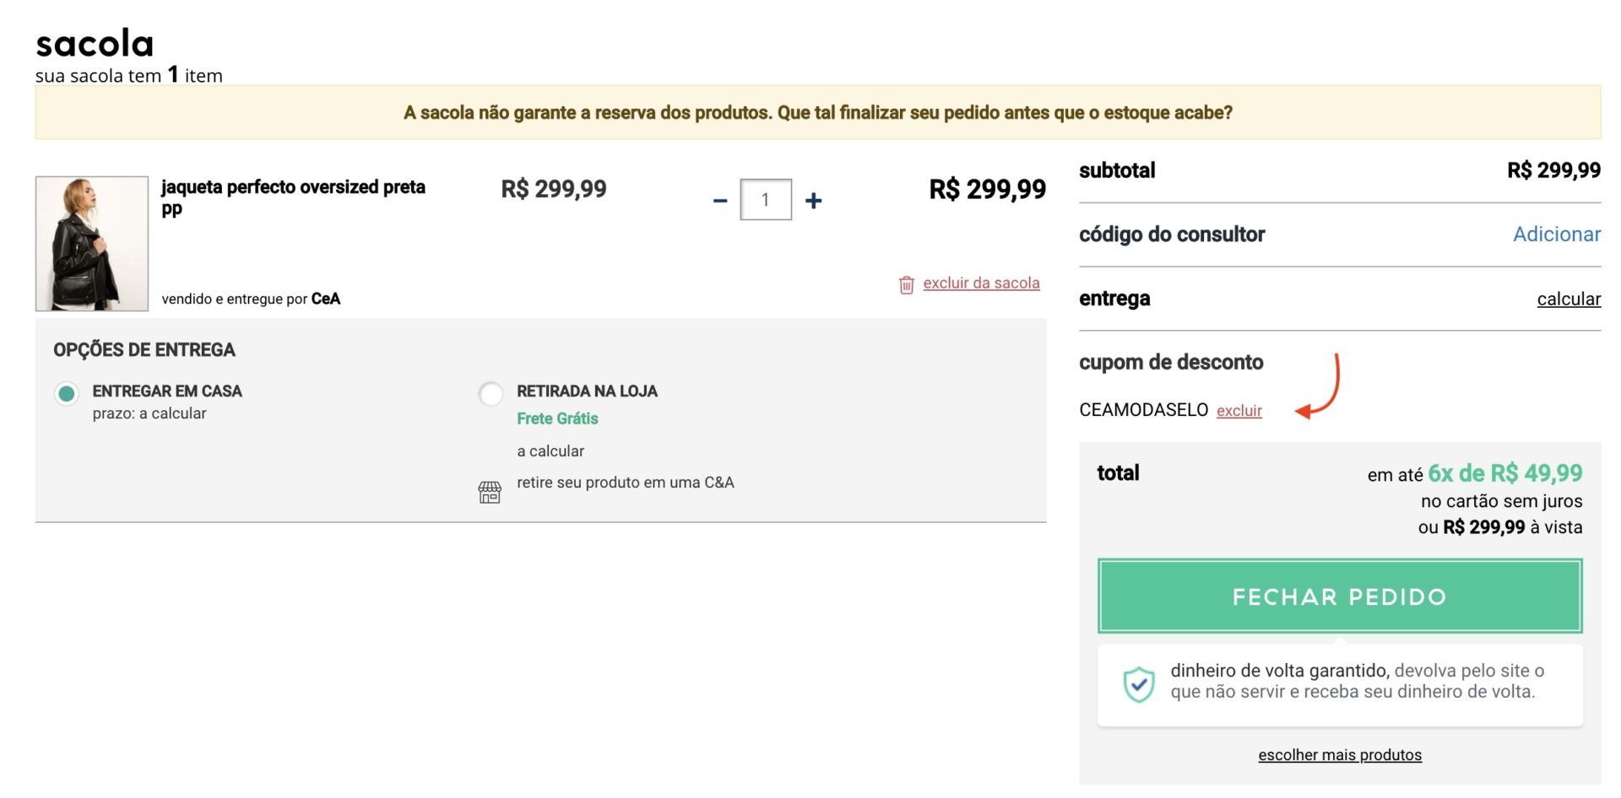Click the shield checkmark guarantee icon
The height and width of the screenshot is (798, 1621).
click(1138, 683)
